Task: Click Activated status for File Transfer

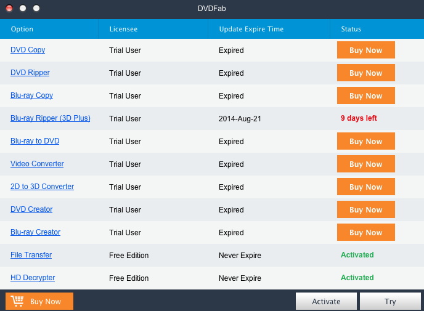Action: 357,255
